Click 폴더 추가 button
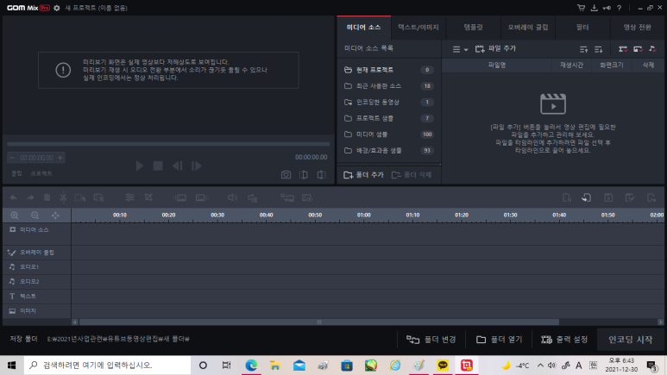667x375 pixels. pyautogui.click(x=364, y=175)
